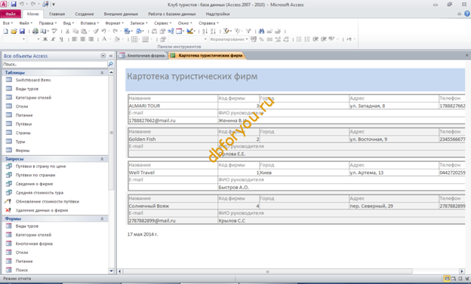Viewport: 471px width, 284px height.
Task: Switch to Report view icon in status bar
Action: pyautogui.click(x=447, y=279)
